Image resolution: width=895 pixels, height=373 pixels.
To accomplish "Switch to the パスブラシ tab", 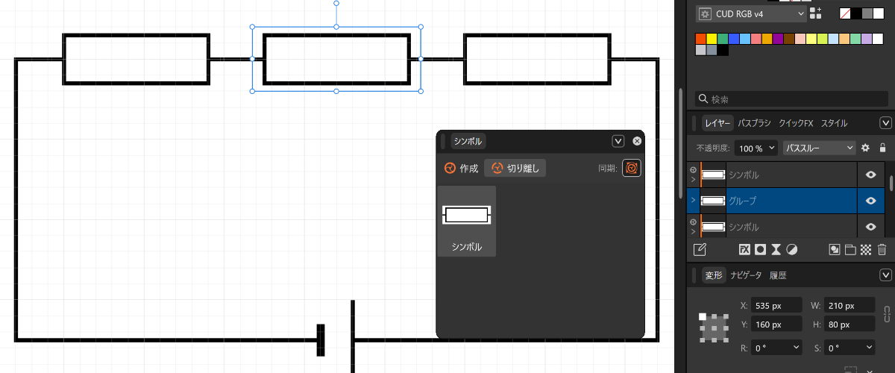I will [754, 123].
